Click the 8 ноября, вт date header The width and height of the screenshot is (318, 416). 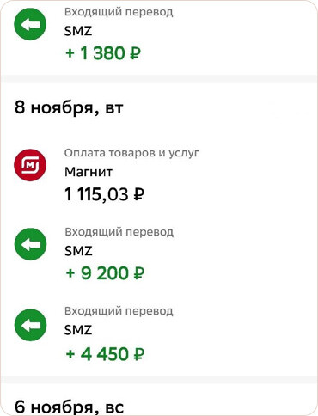point(69,108)
